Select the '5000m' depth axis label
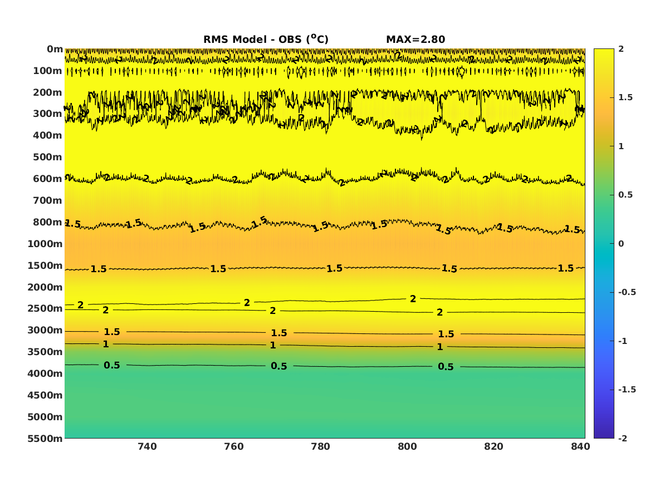Image resolution: width=650 pixels, height=487 pixels. pyautogui.click(x=45, y=417)
